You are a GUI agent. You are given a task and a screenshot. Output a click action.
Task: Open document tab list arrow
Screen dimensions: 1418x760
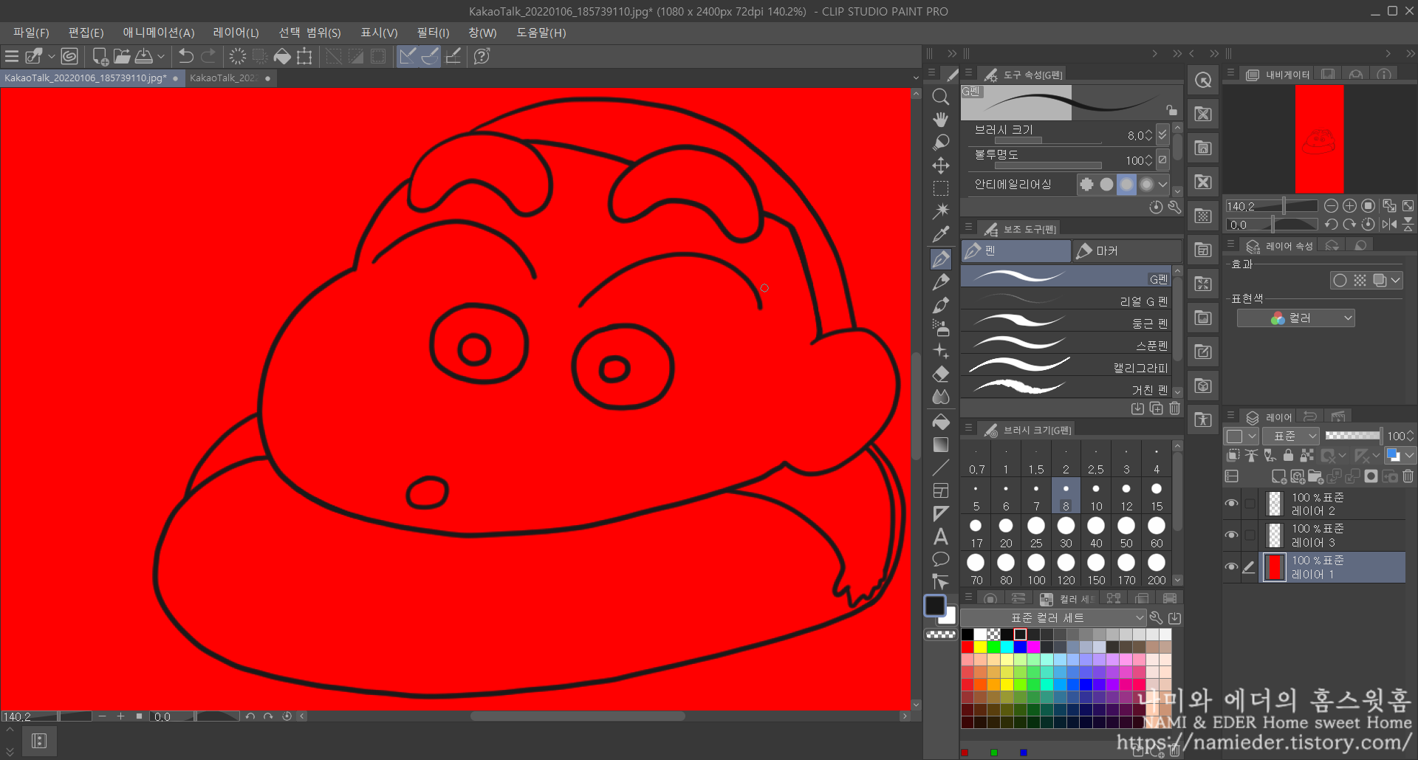(x=916, y=78)
